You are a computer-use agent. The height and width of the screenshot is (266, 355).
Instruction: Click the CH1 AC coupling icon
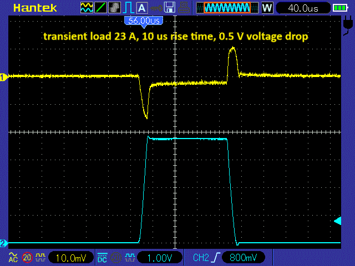click(13, 257)
